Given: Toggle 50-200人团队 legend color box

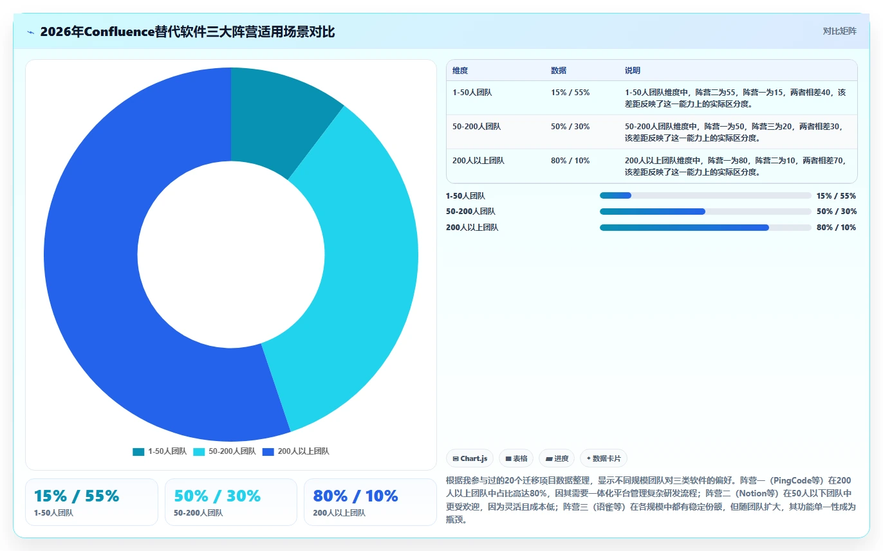Looking at the screenshot, I should tap(199, 451).
